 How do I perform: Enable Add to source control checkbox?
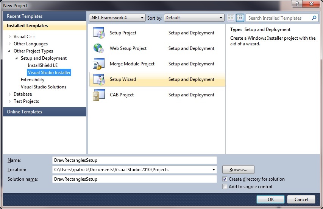225,187
